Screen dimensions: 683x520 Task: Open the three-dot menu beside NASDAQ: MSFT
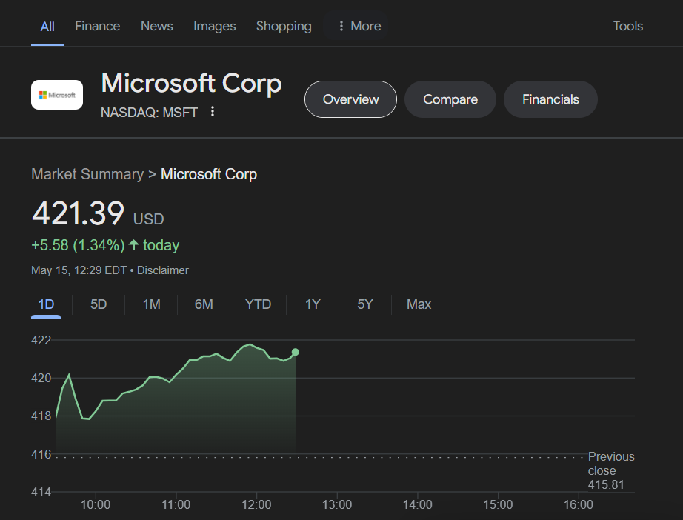pyautogui.click(x=213, y=112)
